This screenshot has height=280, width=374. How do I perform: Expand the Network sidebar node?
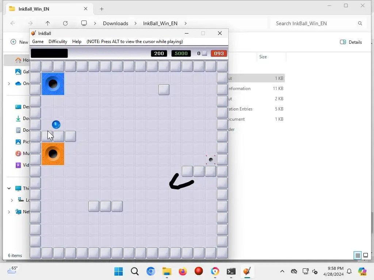[9, 212]
